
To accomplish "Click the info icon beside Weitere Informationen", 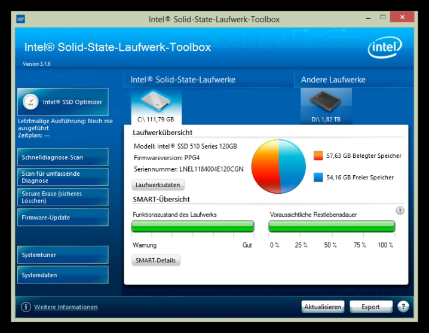I will pos(26,307).
